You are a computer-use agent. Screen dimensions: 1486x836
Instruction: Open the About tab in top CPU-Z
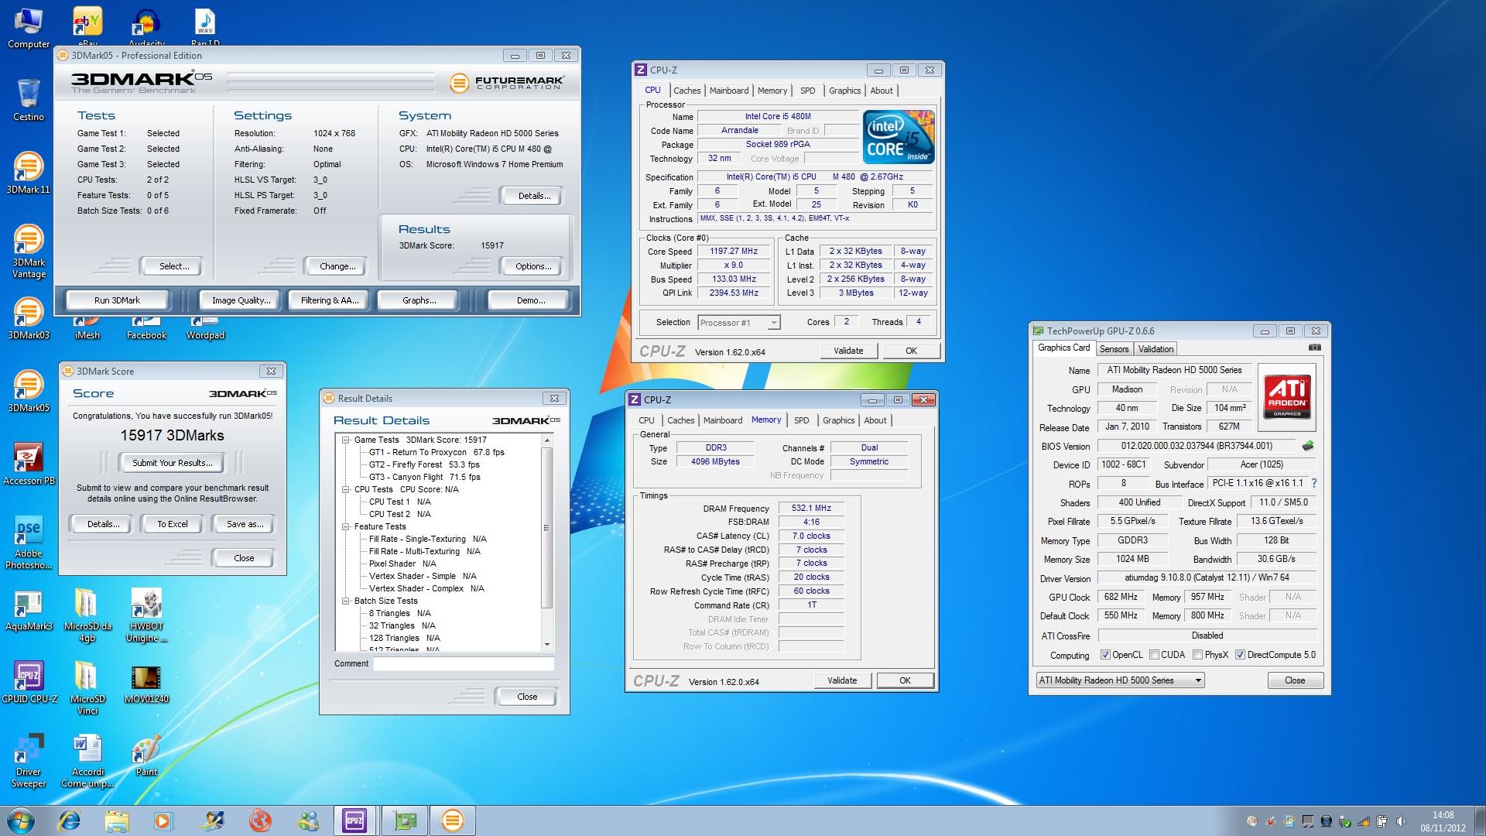coord(882,91)
